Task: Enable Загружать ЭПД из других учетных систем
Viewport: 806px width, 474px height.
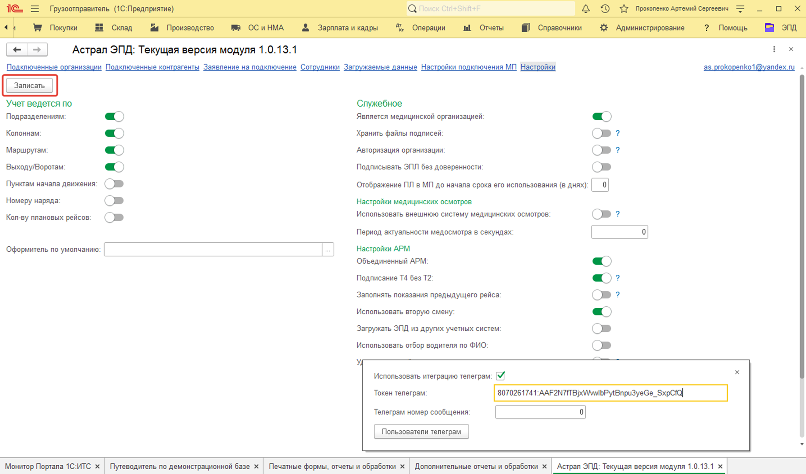Action: tap(601, 329)
